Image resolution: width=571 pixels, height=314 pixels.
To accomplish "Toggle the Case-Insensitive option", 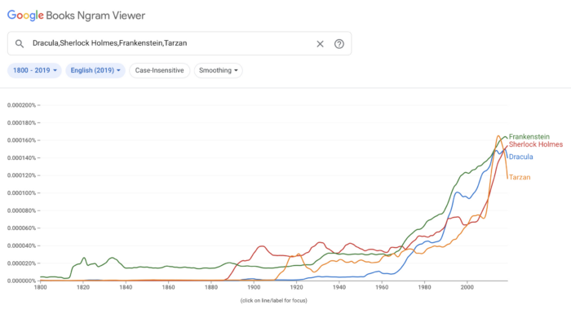I will [160, 70].
